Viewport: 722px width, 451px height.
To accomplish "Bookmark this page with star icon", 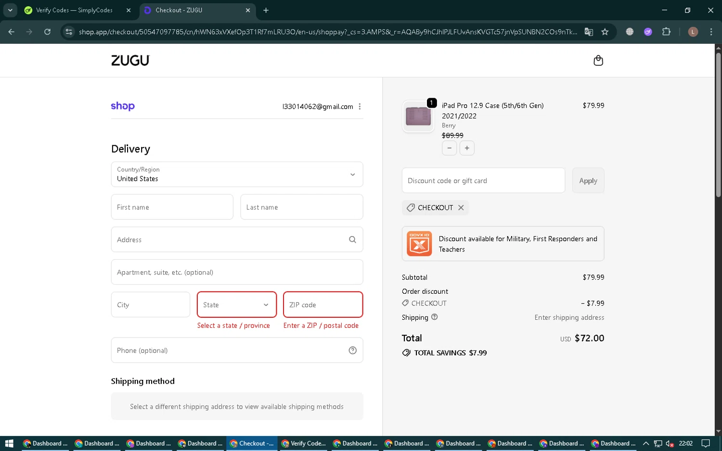I will 605,32.
